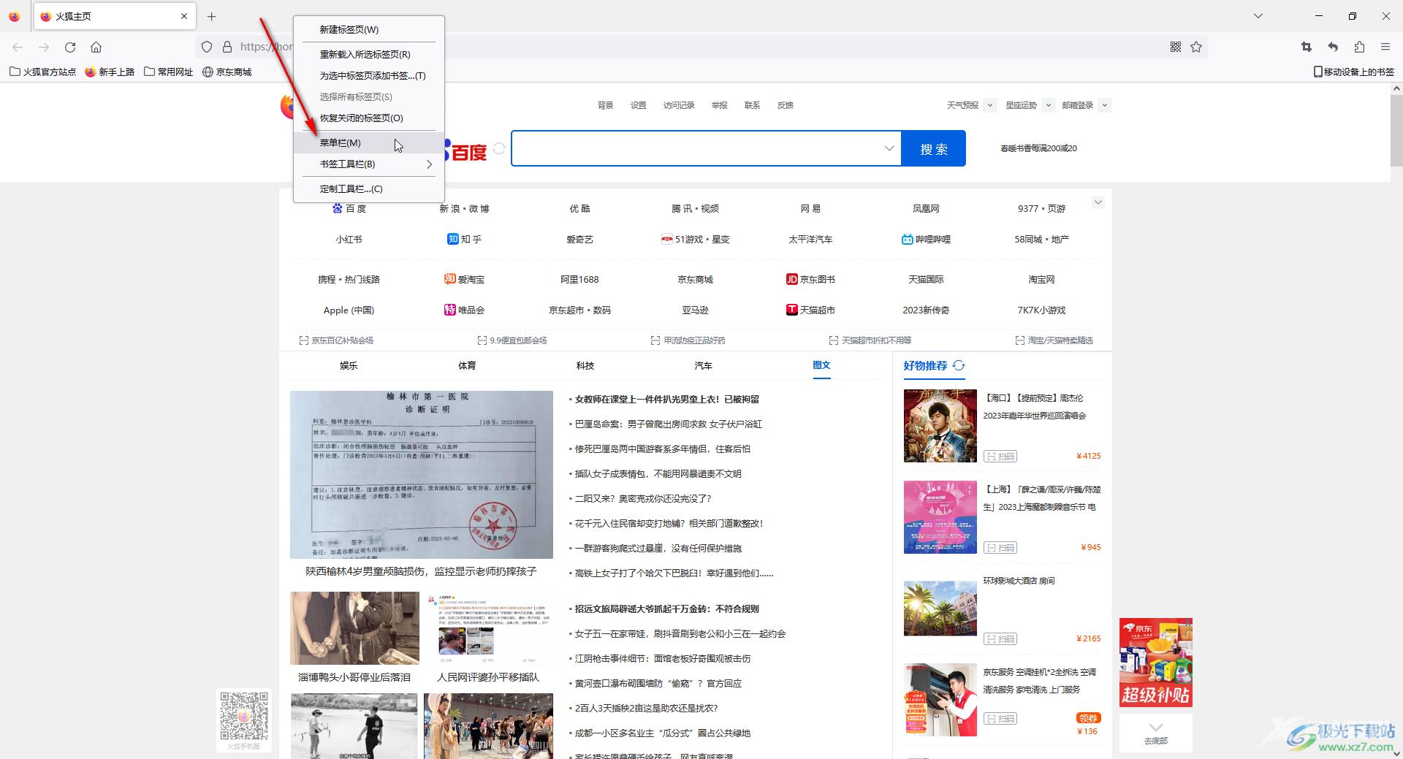This screenshot has height=759, width=1403.
Task: Click 设置 link at page top
Action: pos(639,105)
